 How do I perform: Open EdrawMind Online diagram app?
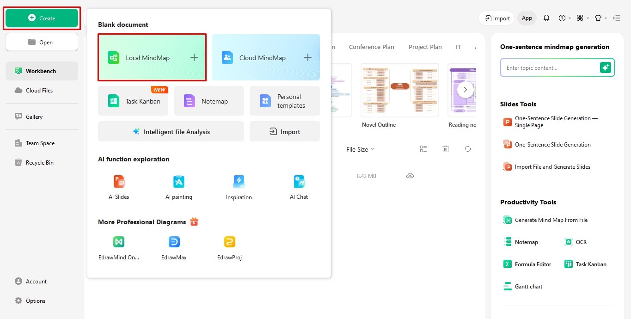(119, 248)
